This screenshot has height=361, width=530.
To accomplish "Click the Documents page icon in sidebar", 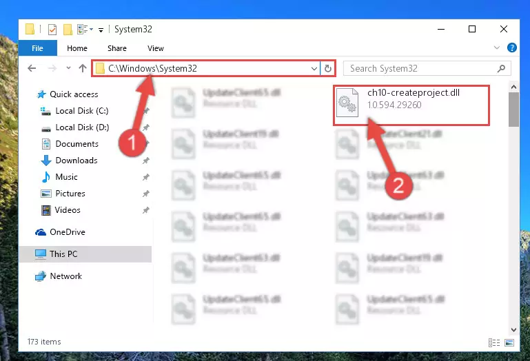I will click(x=46, y=144).
